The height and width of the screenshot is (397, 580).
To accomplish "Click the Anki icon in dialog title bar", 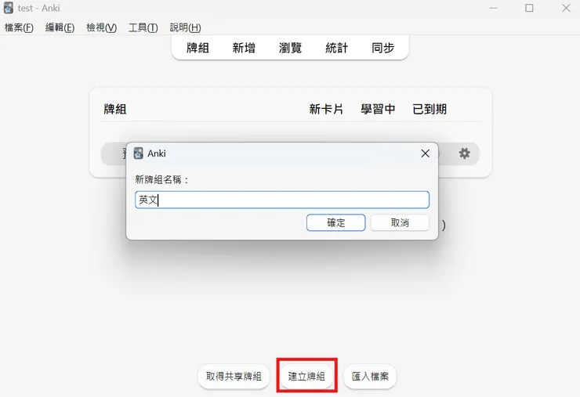I will coord(139,153).
